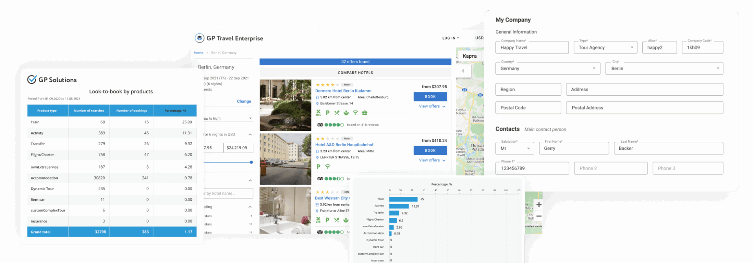Click the TripAdvisor owl icon for Hotel A&O
Screen dimensions: 753x263
click(x=320, y=179)
